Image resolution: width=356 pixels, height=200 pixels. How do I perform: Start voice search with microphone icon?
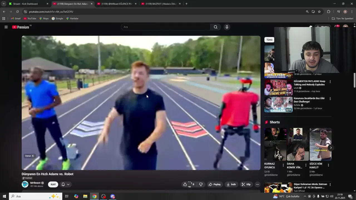(227, 27)
